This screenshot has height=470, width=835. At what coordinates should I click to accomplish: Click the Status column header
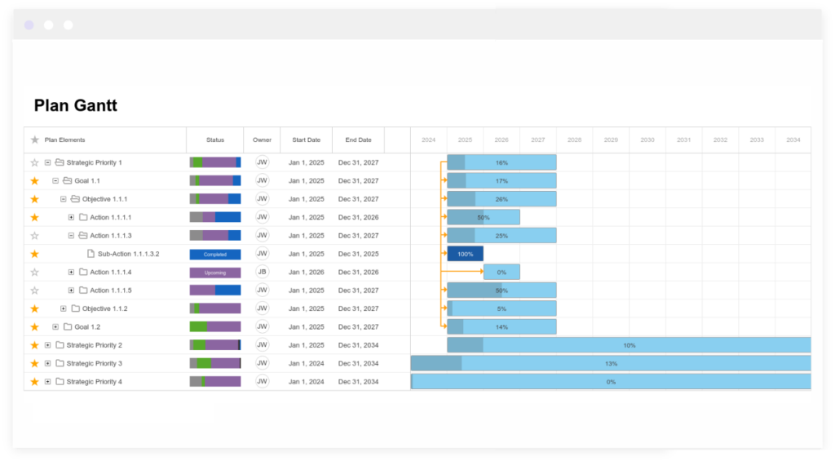point(214,140)
